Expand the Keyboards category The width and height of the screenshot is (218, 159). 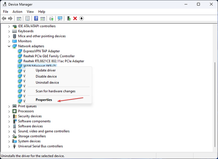click(9, 31)
